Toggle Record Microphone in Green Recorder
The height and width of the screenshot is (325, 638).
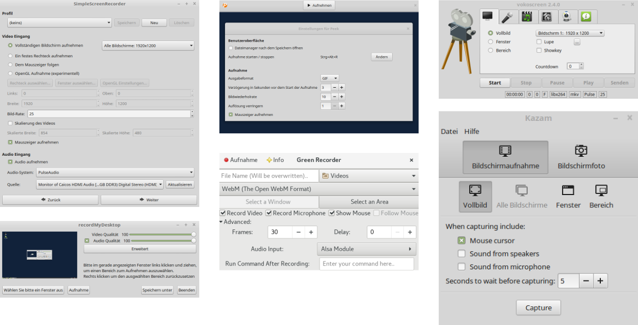268,213
